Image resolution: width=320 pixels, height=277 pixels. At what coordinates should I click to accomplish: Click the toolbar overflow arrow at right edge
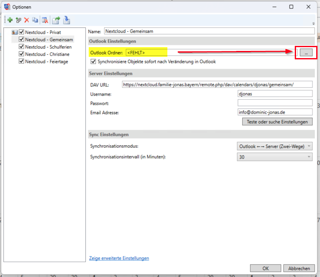(313, 23)
